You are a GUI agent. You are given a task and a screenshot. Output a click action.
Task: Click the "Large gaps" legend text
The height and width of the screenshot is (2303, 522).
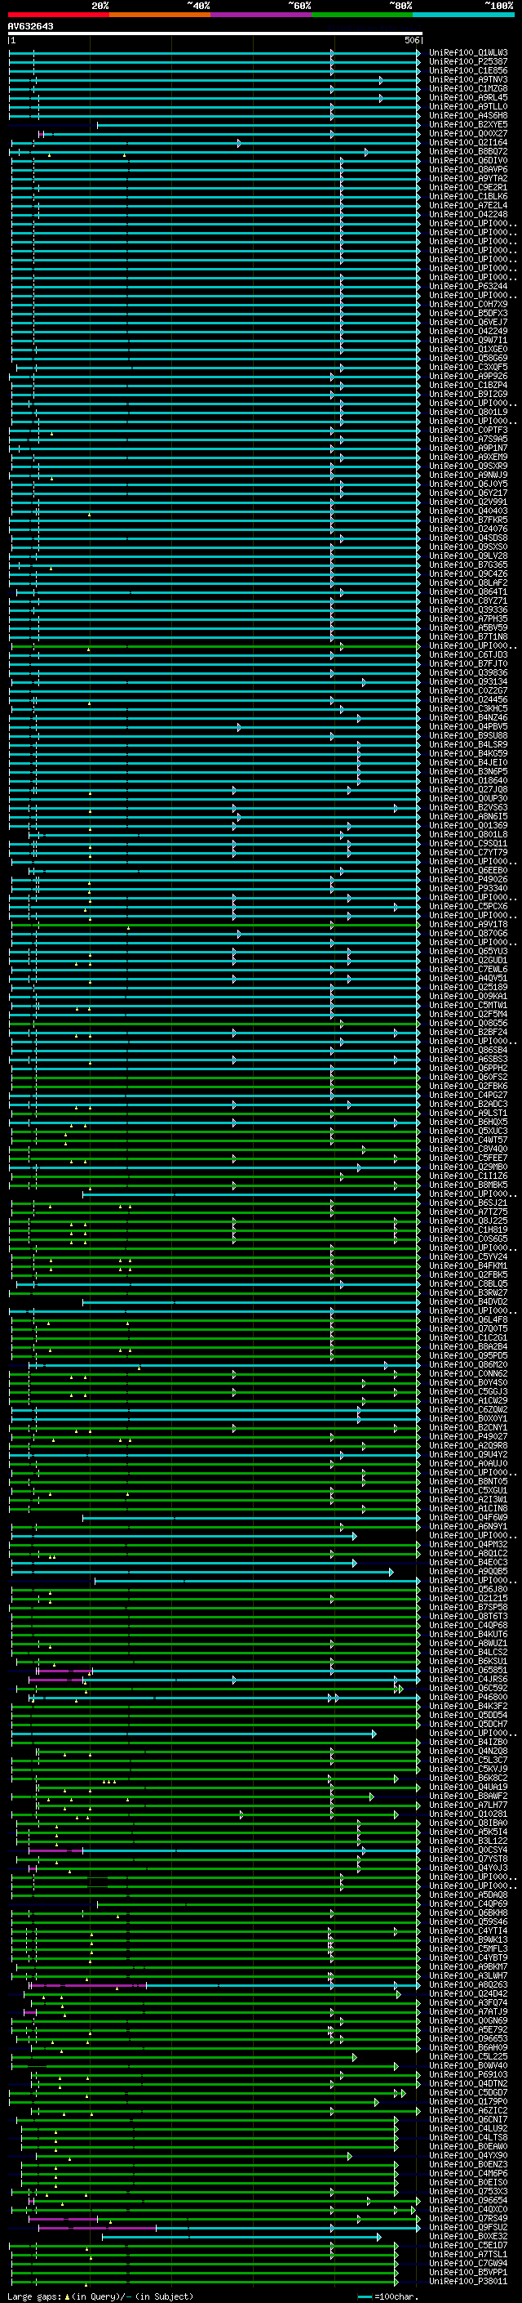(x=35, y=2296)
